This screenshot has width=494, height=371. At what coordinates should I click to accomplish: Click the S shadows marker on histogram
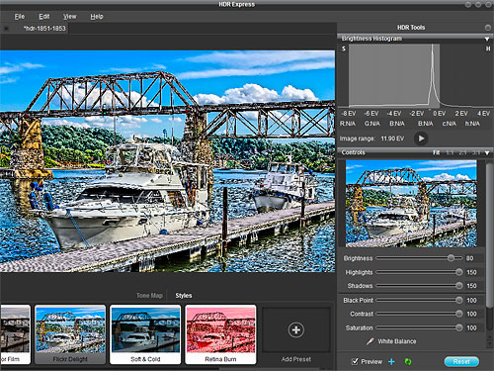(x=344, y=48)
